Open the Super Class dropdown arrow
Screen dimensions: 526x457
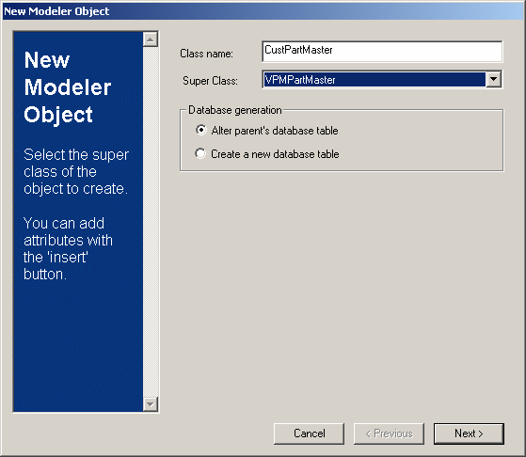(x=493, y=80)
